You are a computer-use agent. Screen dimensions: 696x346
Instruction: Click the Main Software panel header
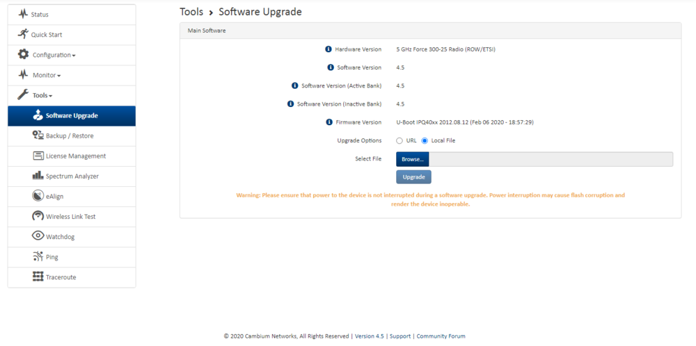[x=431, y=31]
